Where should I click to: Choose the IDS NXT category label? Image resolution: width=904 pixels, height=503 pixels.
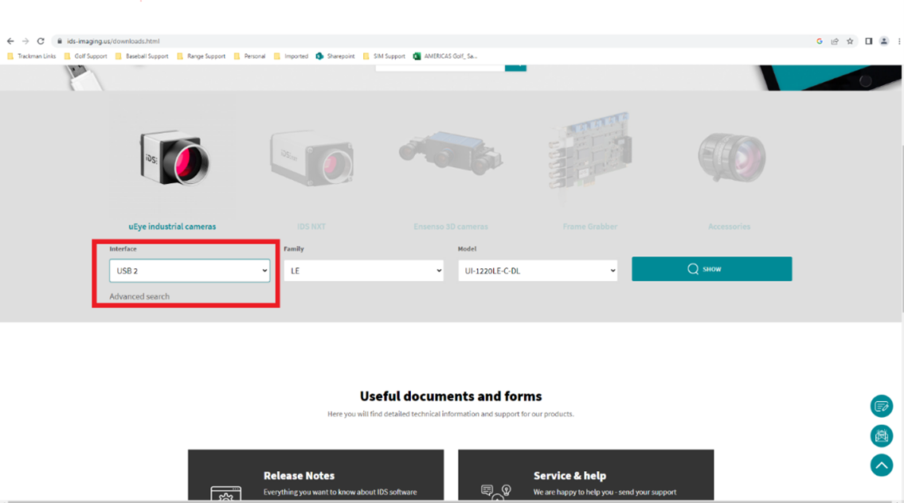click(x=311, y=227)
